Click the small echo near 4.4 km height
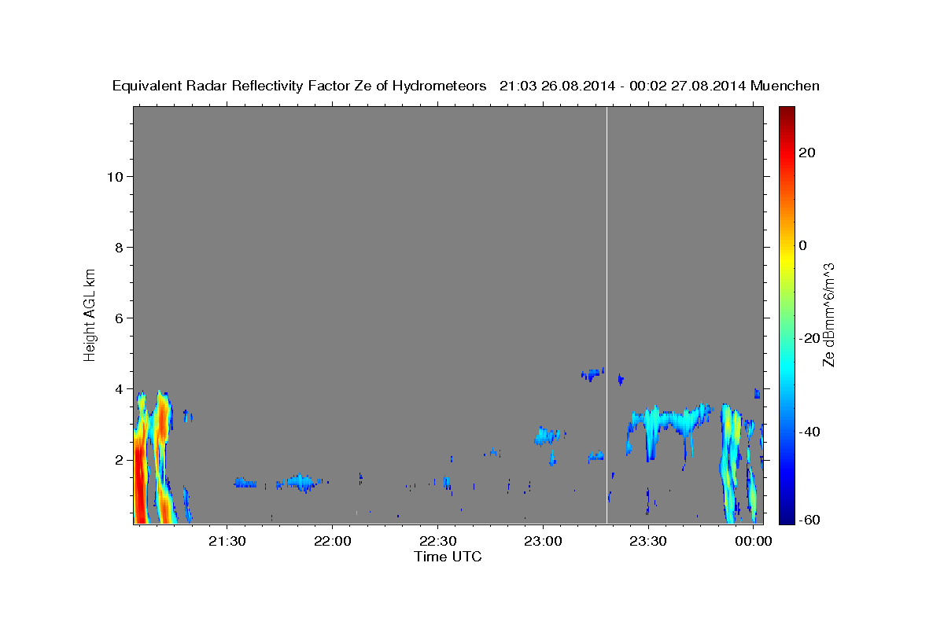This screenshot has width=944, height=629. 592,374
